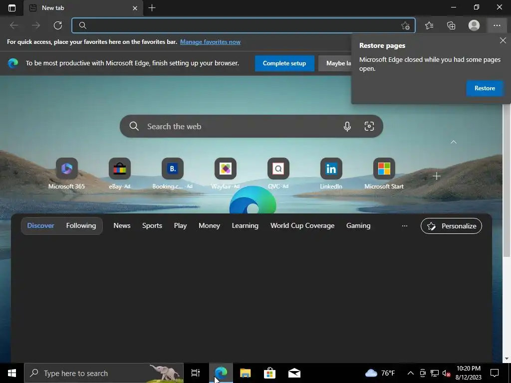Open the Play feed category
The height and width of the screenshot is (383, 511).
[180, 226]
